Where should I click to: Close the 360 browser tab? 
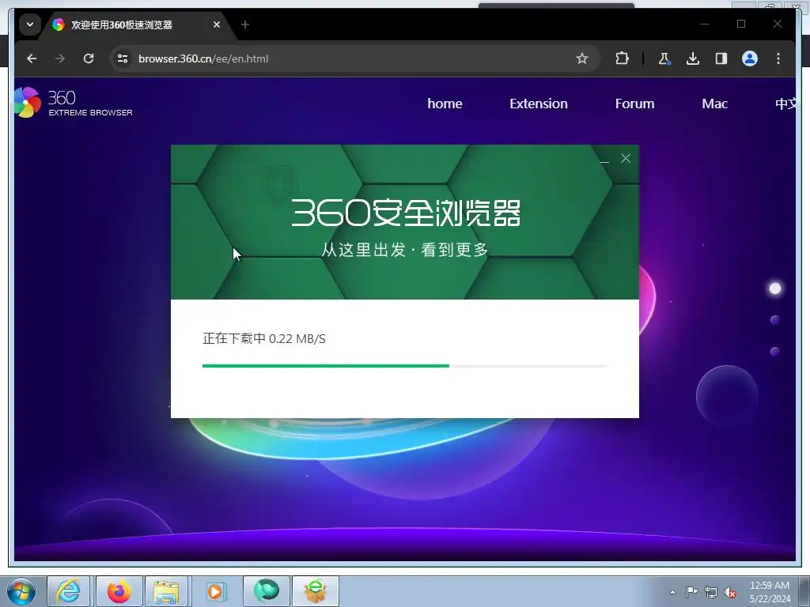[x=217, y=25]
